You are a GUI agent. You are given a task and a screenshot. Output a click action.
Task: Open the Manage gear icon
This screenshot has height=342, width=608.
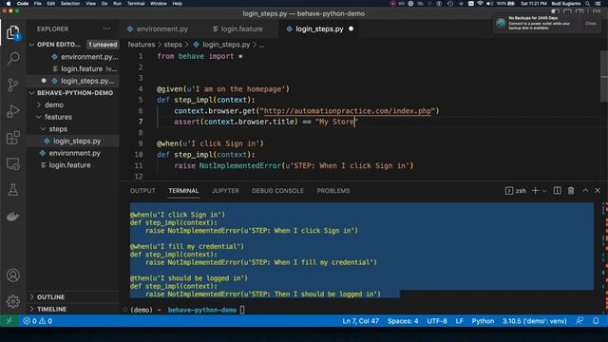(12, 301)
